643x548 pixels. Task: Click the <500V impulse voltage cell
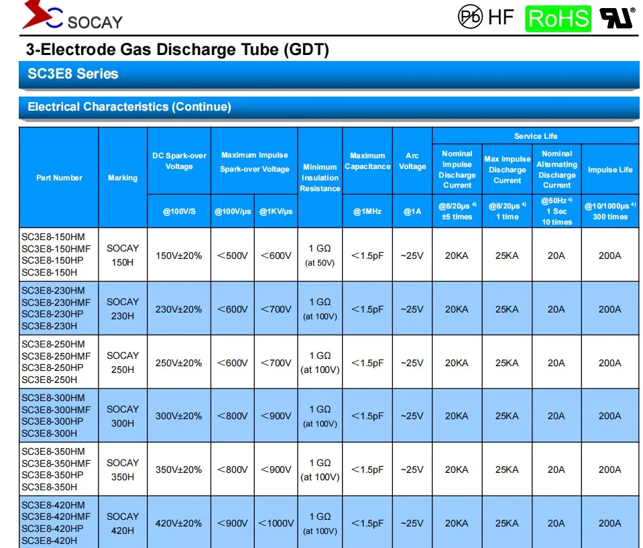click(233, 256)
